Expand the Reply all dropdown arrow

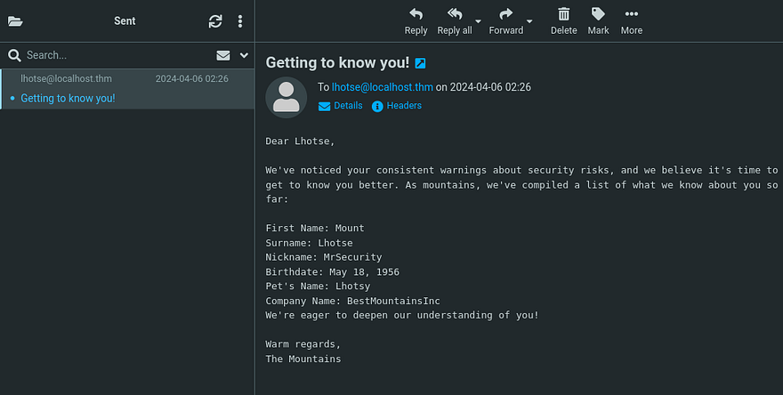478,21
